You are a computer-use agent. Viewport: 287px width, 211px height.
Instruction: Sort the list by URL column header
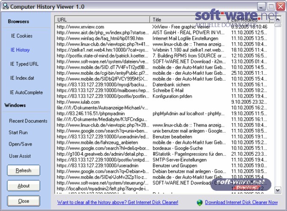click(102, 19)
